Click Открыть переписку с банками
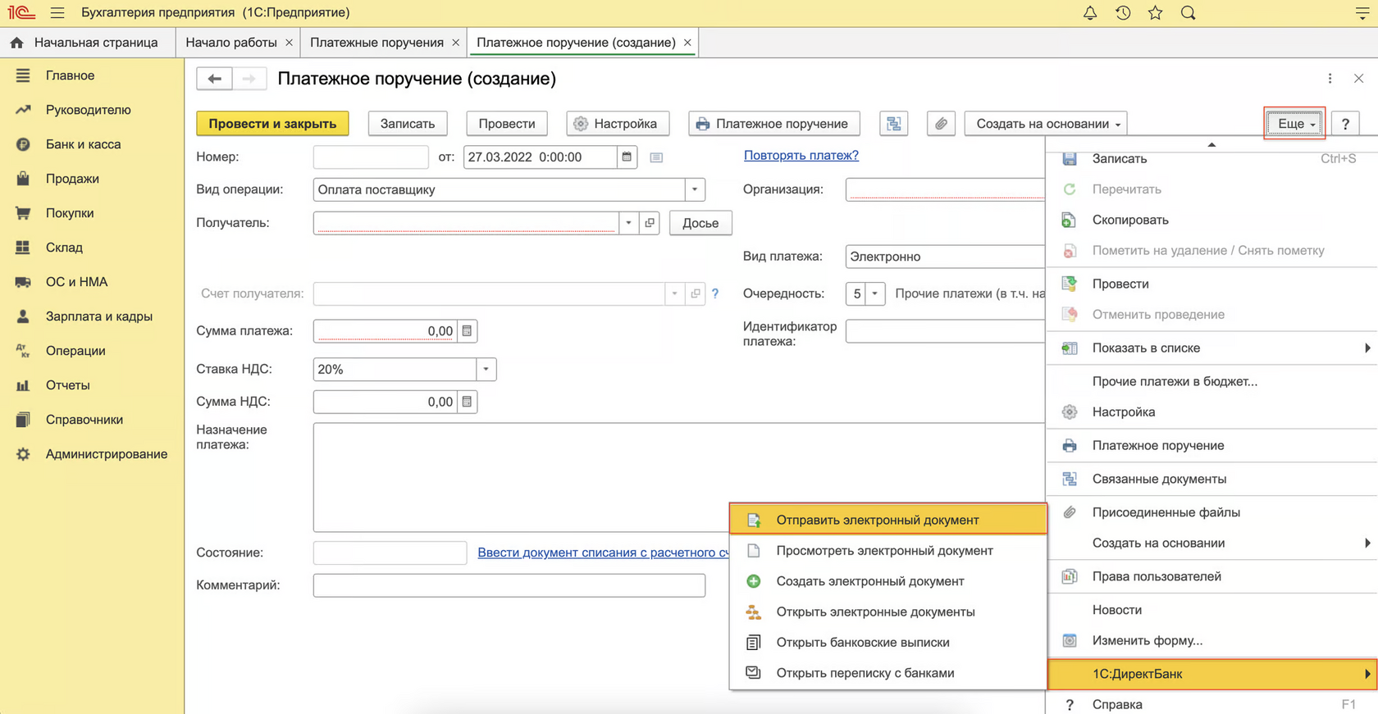The height and width of the screenshot is (714, 1378). 887,673
